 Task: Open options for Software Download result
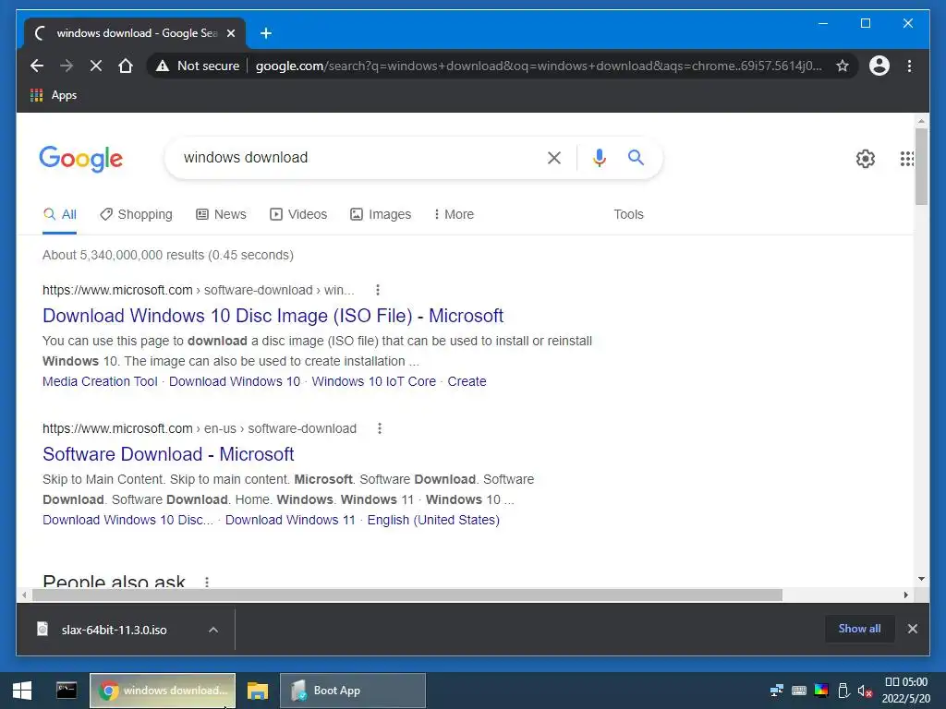(380, 428)
